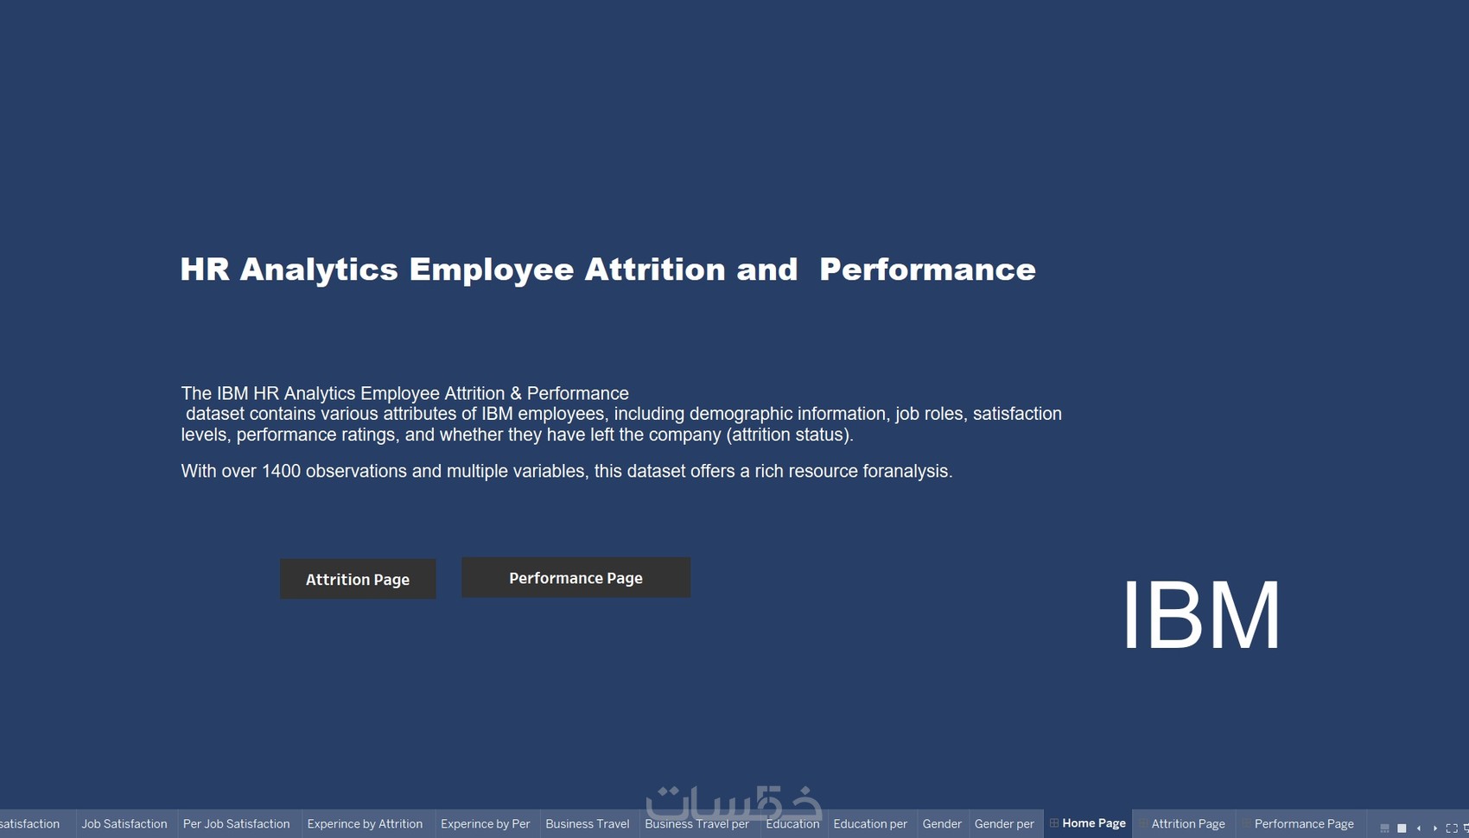Image resolution: width=1469 pixels, height=838 pixels.
Task: Click the dark Performance Page navigation button
Action: 576,578
